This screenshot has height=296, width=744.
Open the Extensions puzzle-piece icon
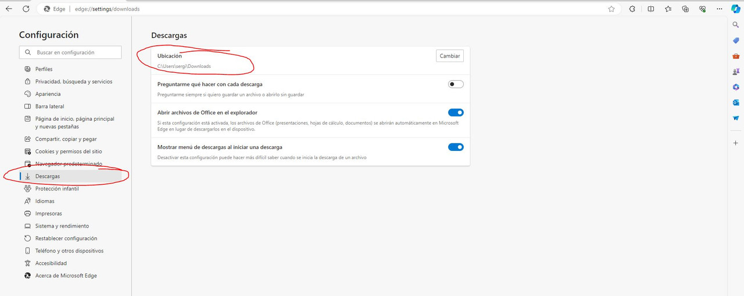point(632,9)
